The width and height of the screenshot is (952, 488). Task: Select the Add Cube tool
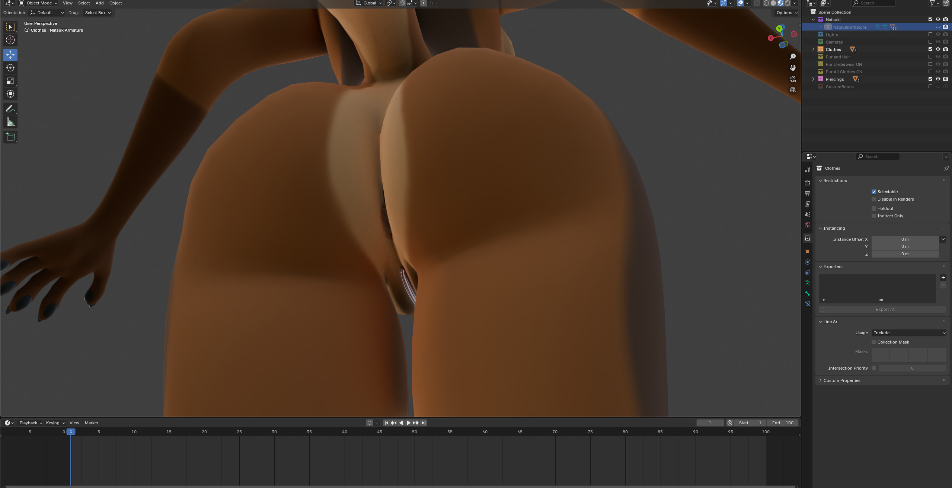click(10, 137)
